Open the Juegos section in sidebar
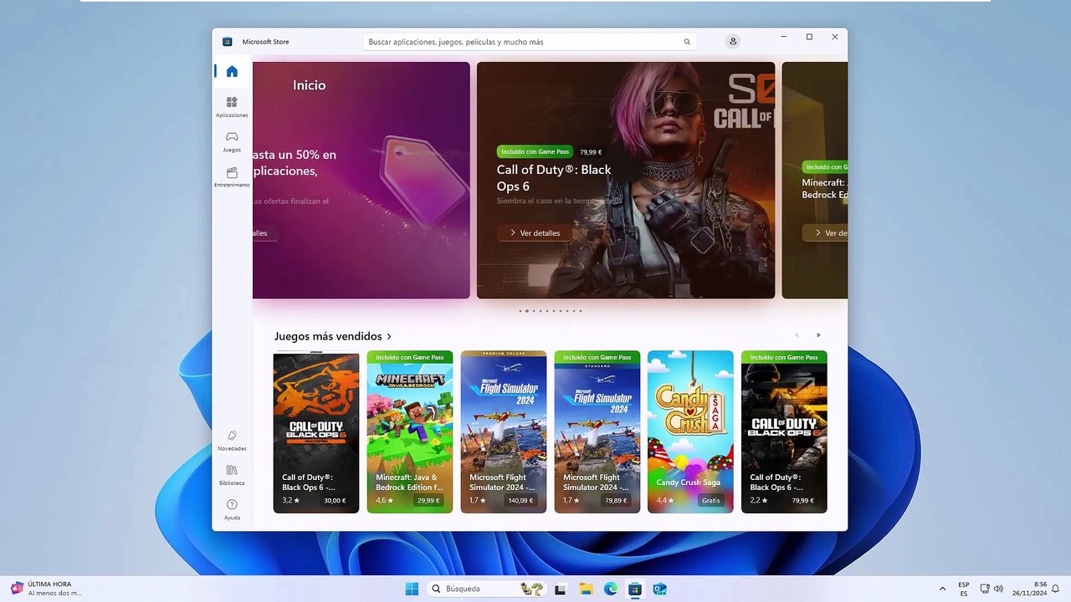Screen dimensions: 1071x602 coord(232,141)
